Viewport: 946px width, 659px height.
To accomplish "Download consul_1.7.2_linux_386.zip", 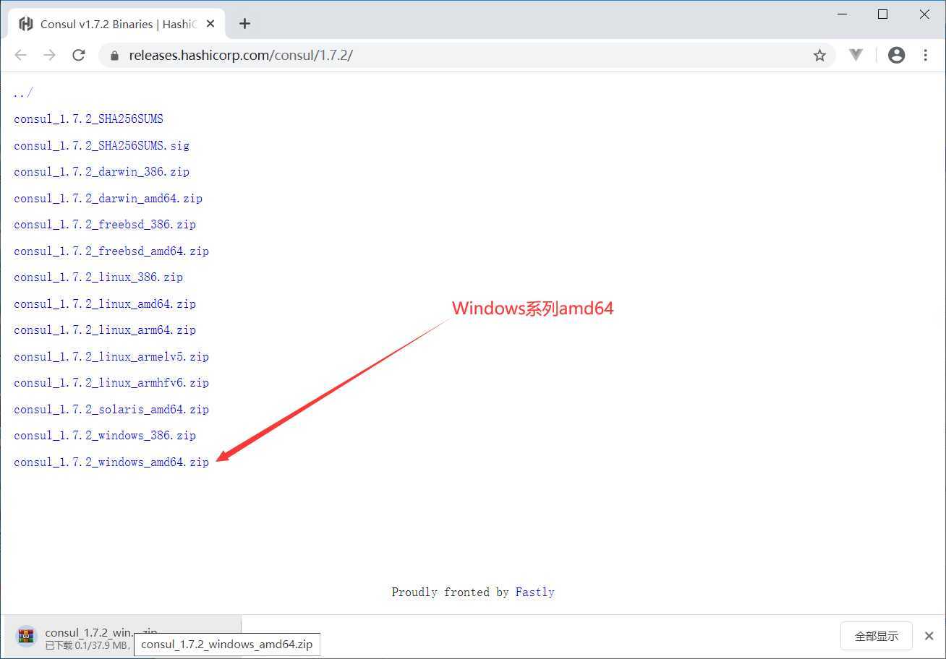I will tap(98, 277).
